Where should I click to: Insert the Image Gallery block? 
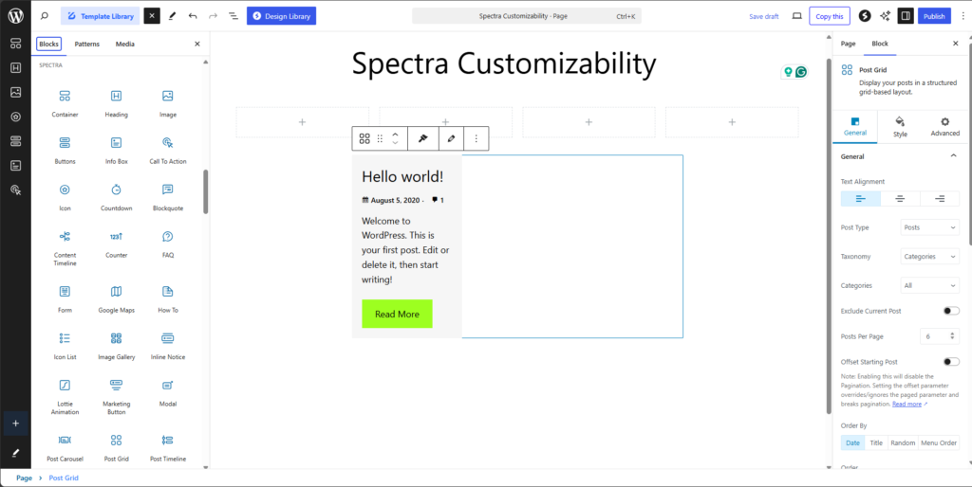(x=116, y=347)
